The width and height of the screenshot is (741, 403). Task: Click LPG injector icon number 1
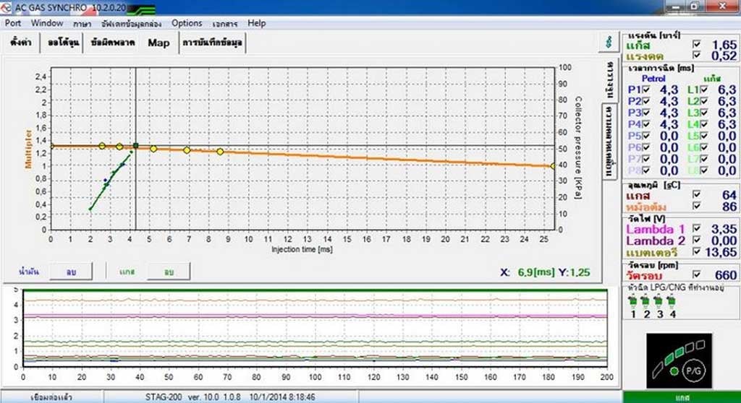pos(633,301)
